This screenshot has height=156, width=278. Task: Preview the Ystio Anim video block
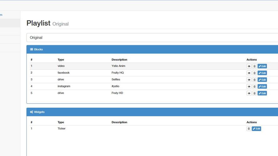click(x=249, y=66)
